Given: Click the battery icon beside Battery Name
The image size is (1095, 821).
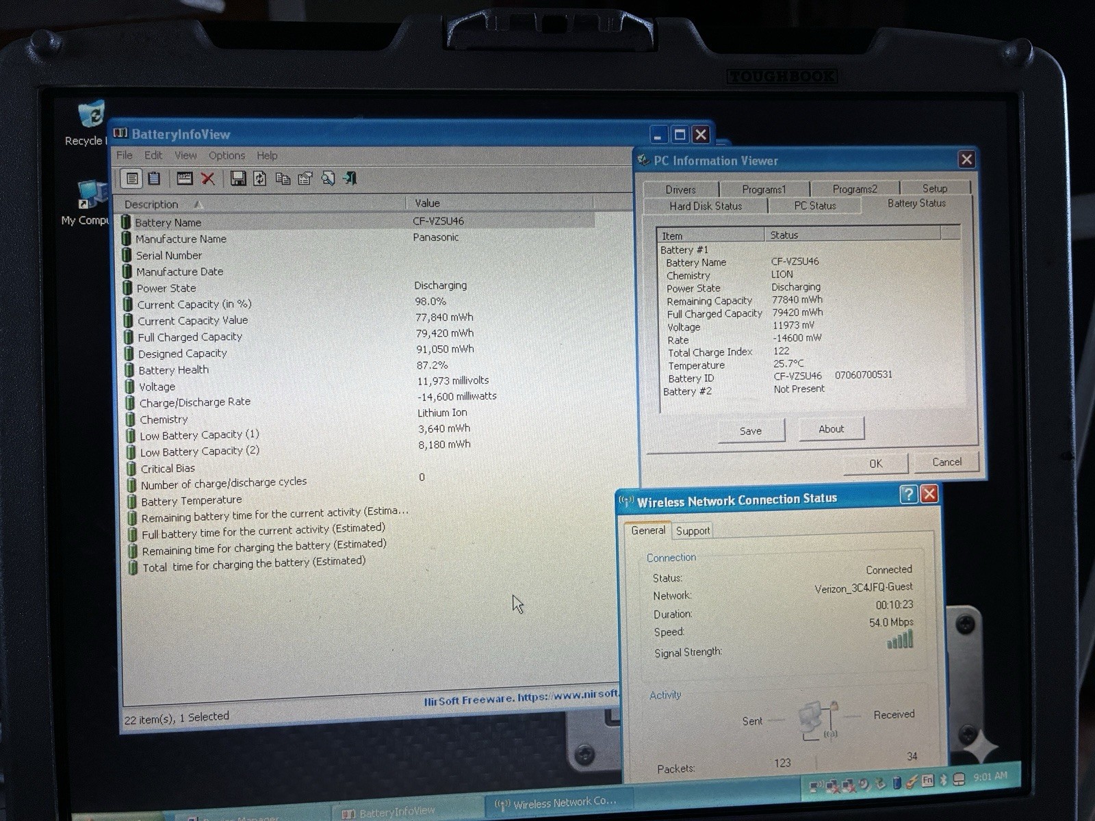Looking at the screenshot, I should [126, 222].
